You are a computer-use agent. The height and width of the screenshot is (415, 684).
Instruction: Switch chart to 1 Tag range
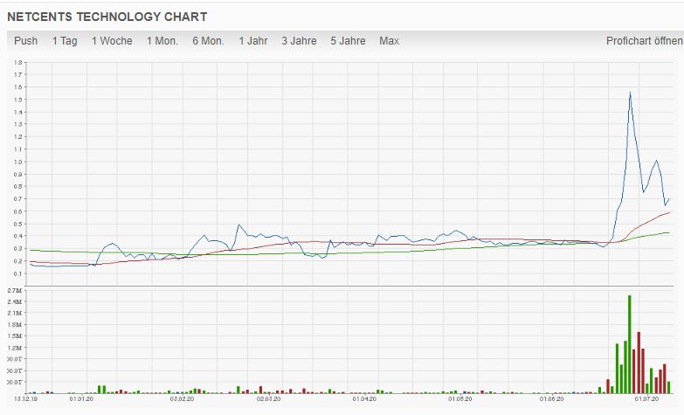(65, 41)
